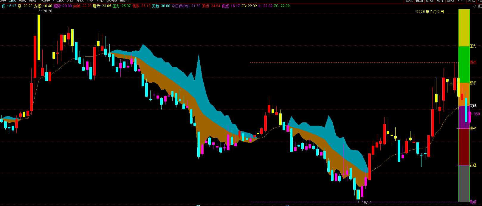
Task: Click the purple zone of the level bar
Action: [x=464, y=117]
